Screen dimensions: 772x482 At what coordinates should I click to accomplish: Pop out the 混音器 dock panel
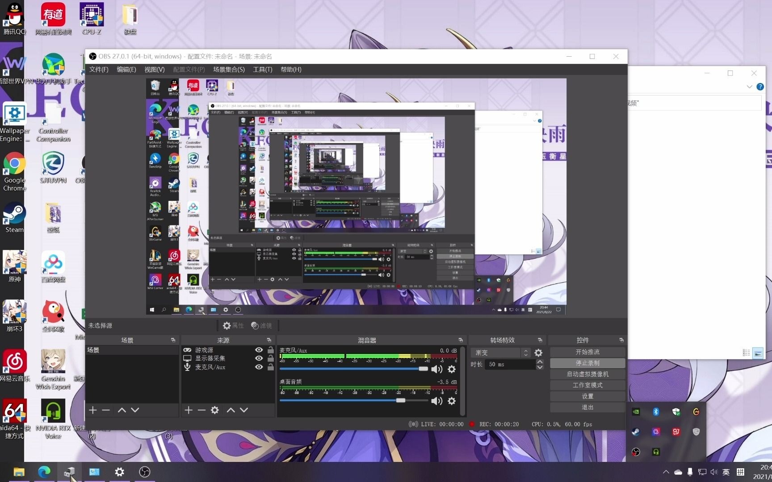pos(461,340)
